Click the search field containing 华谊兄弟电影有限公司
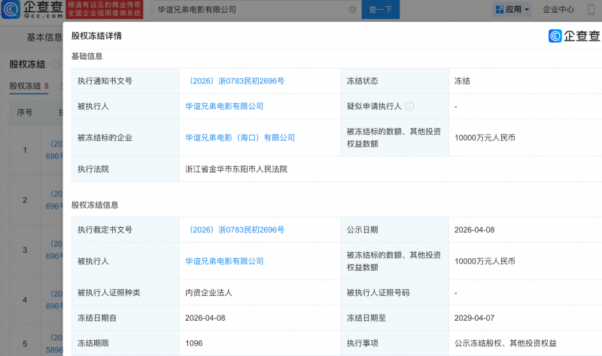 (x=248, y=11)
